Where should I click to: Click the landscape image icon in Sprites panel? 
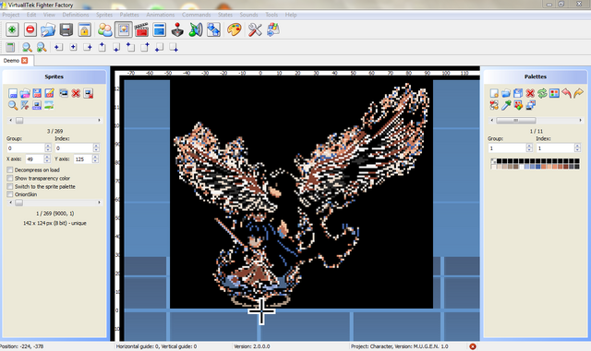point(49,105)
